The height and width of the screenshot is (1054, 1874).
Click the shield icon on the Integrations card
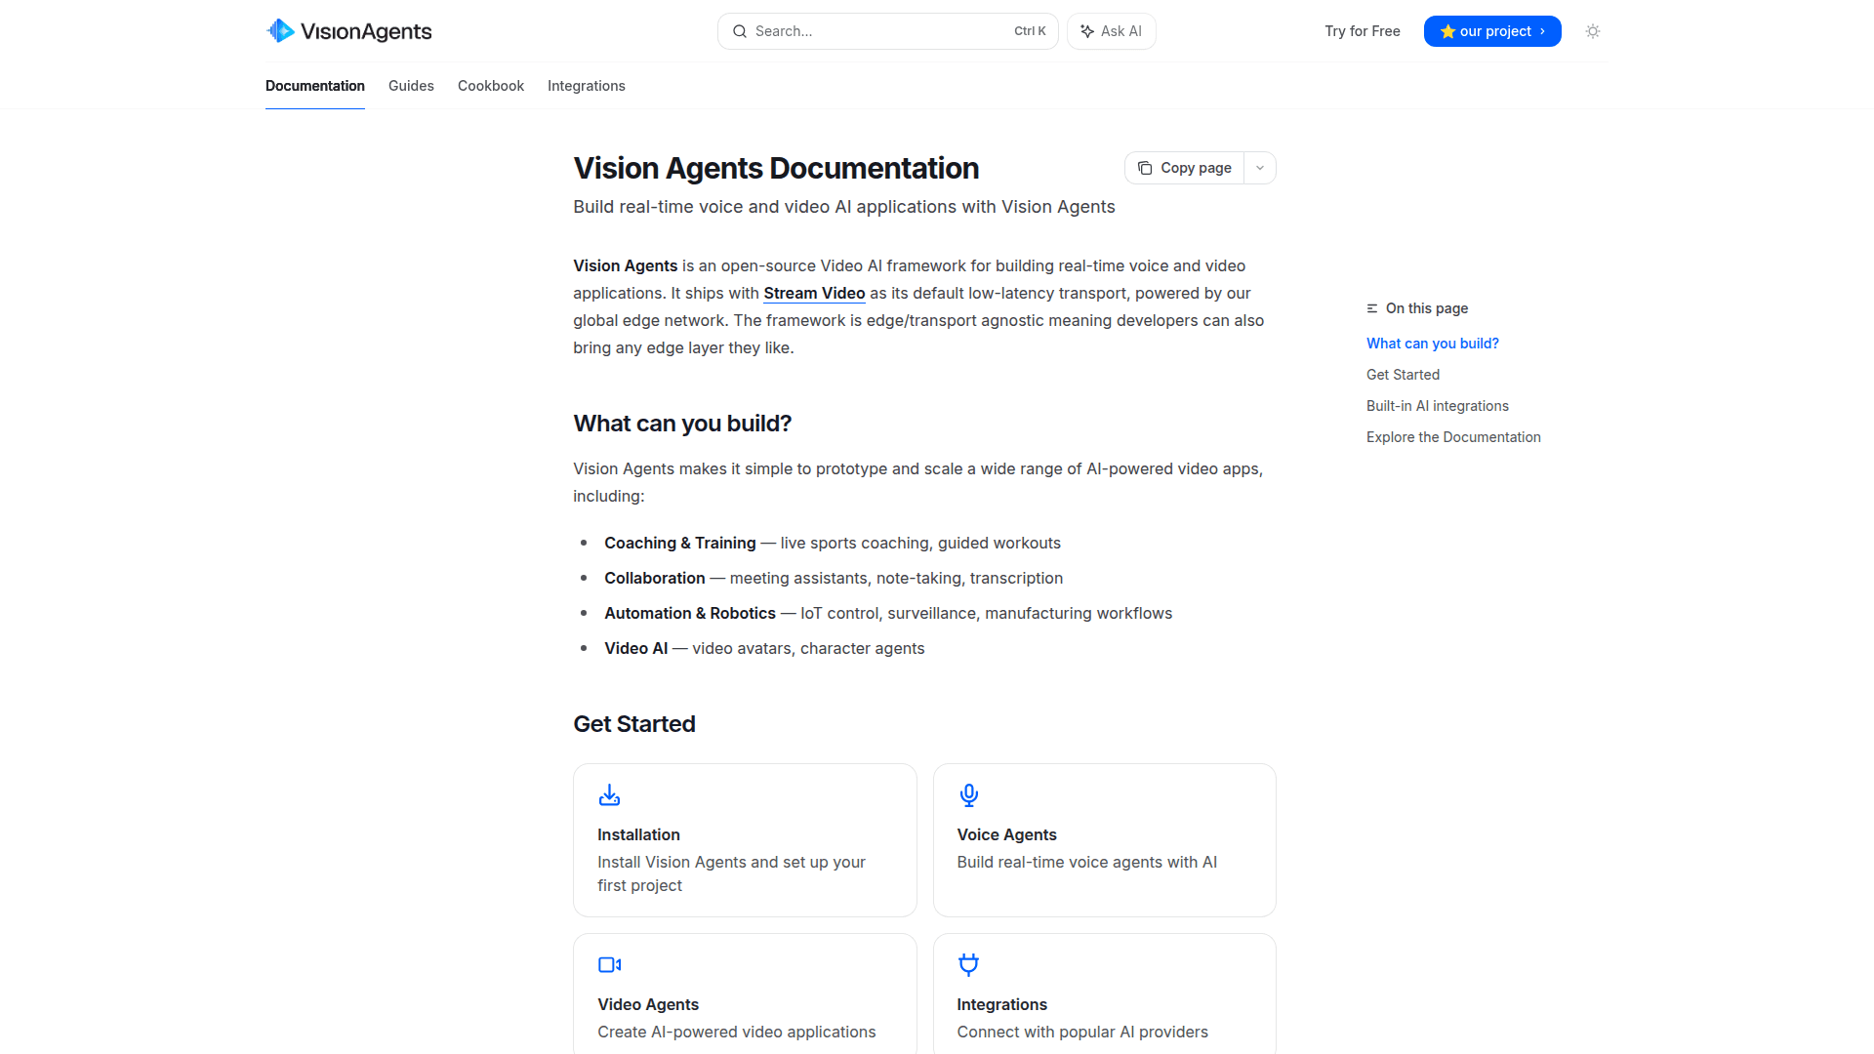(x=968, y=964)
